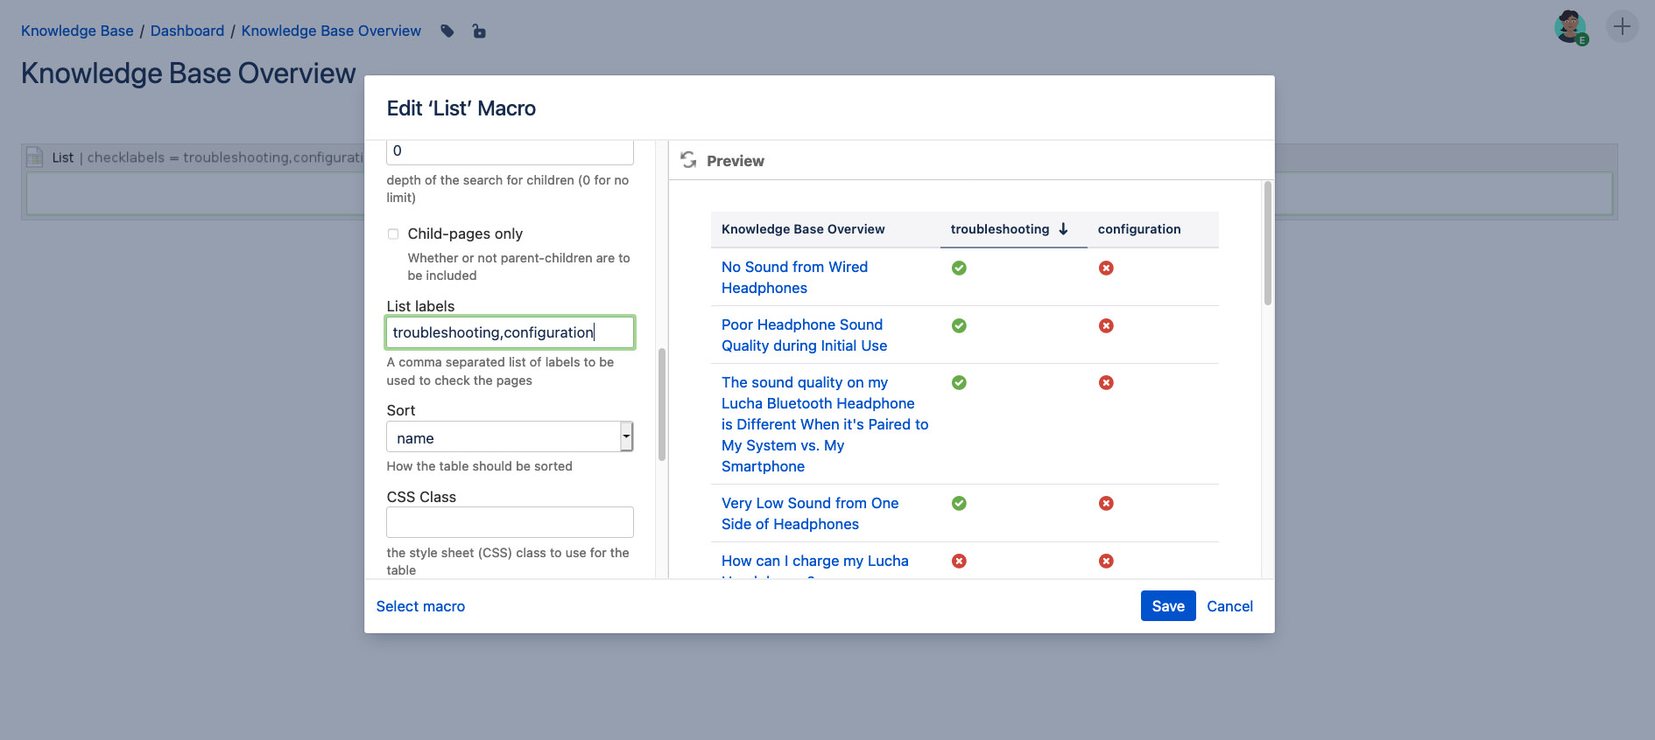1655x740 pixels.
Task: Click the user avatar in top right
Action: 1571,27
